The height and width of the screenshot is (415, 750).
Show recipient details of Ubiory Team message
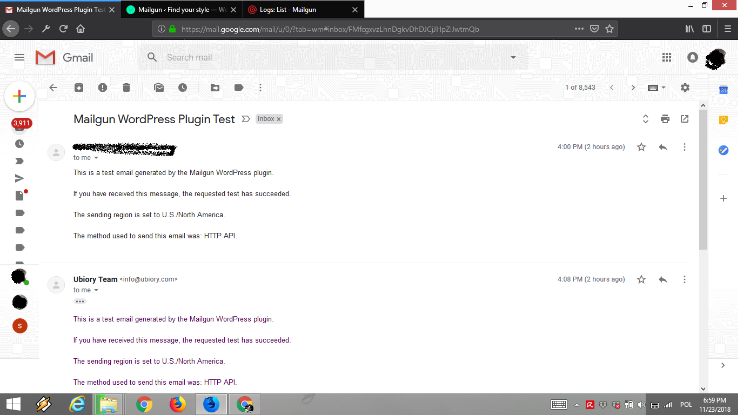coord(96,290)
